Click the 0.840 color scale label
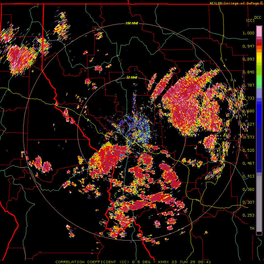The height and width of the screenshot is (264, 264). (248, 72)
